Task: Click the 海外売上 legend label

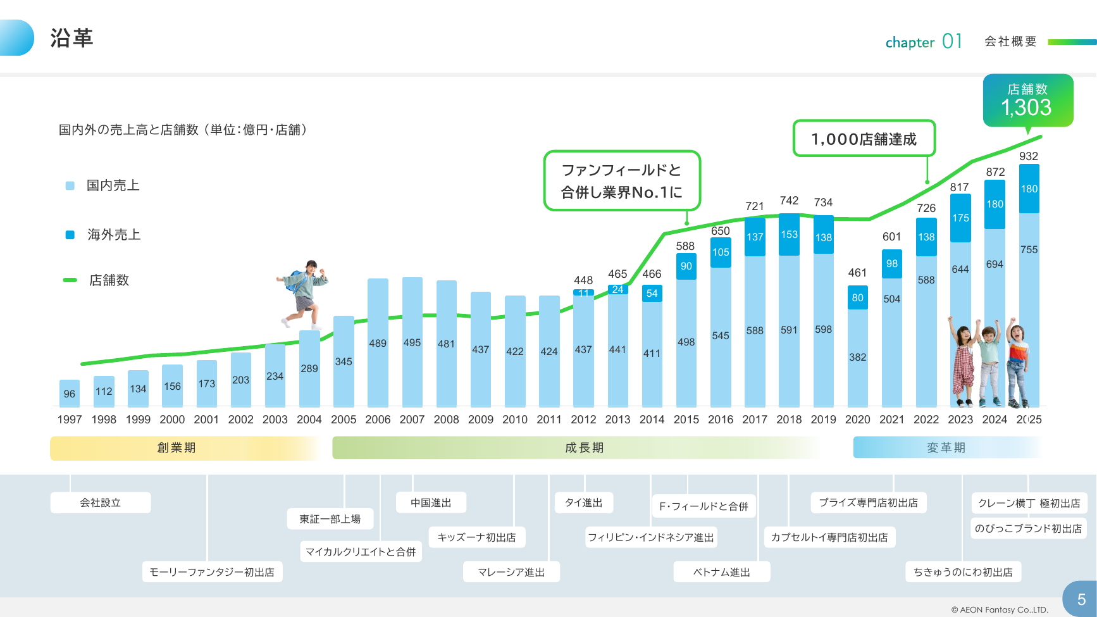Action: (114, 235)
